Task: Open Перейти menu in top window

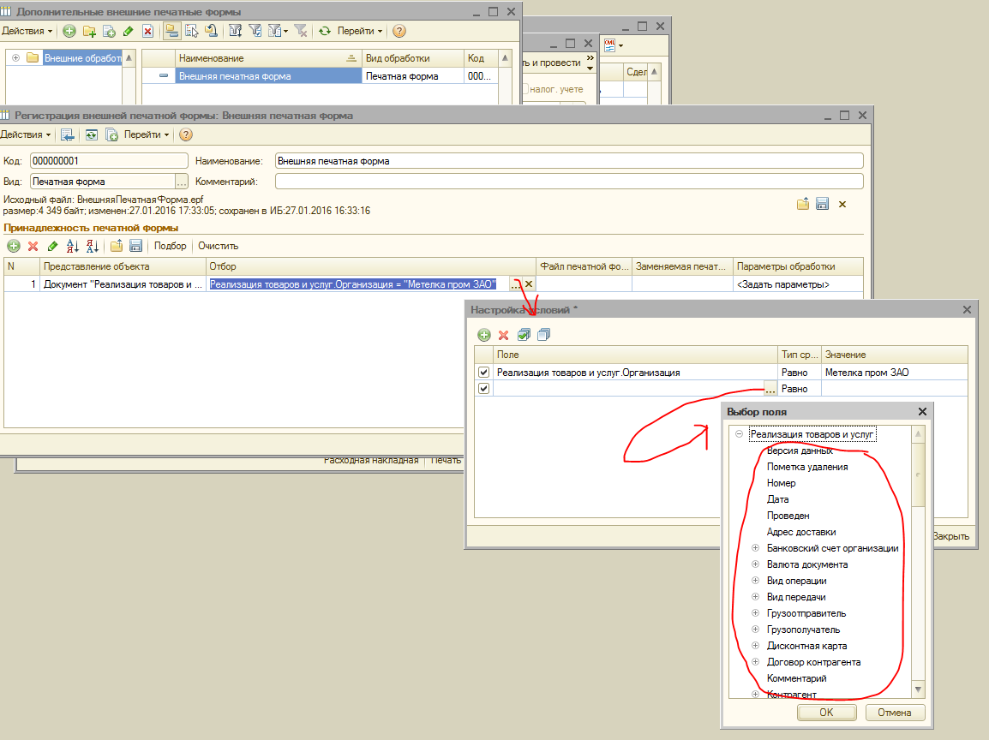Action: (360, 31)
